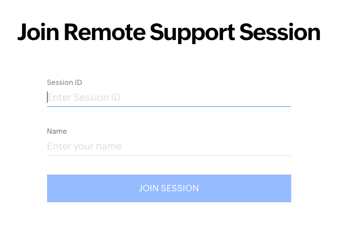Click the "Session ID" field label
Screen dimensions: 344x226
pos(64,82)
